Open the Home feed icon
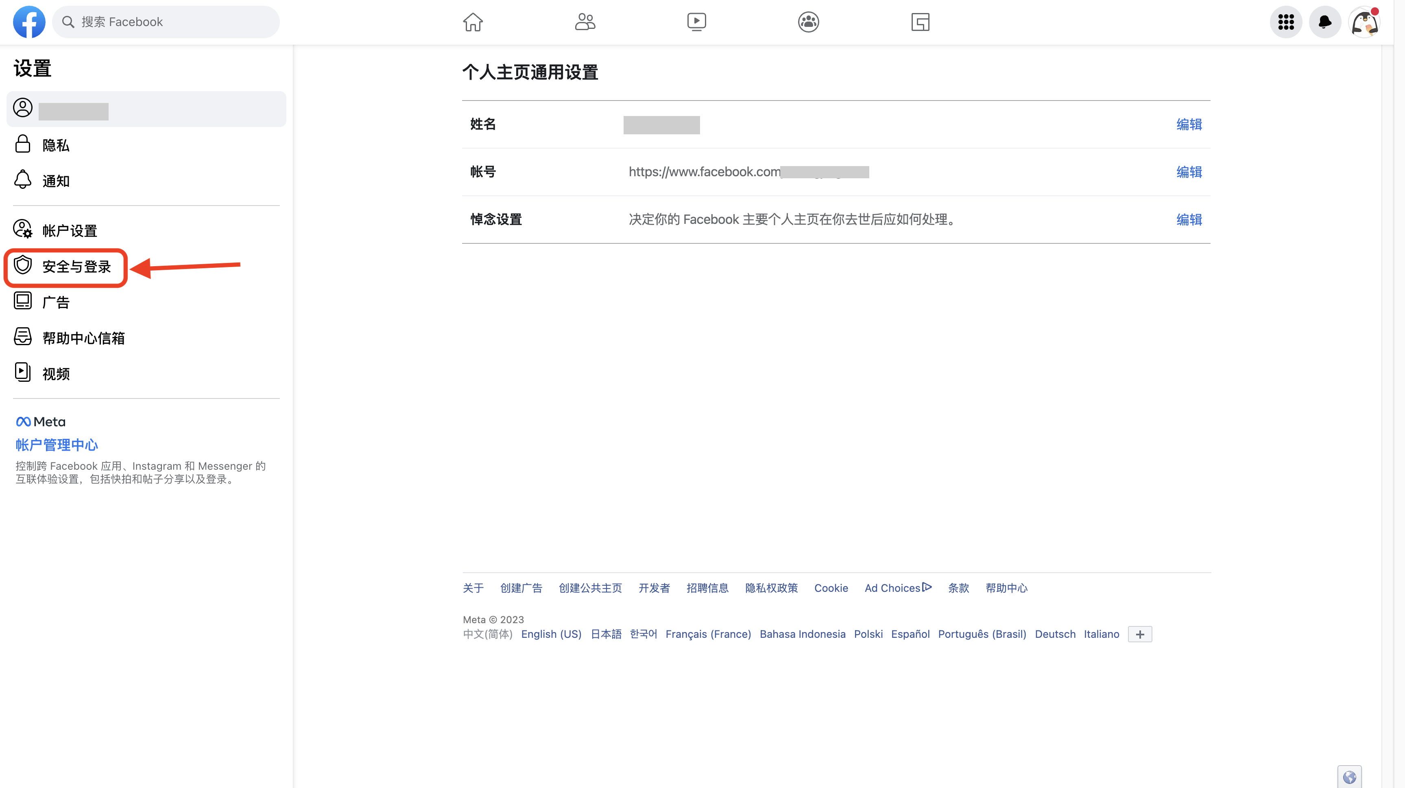The height and width of the screenshot is (788, 1405). [x=473, y=22]
